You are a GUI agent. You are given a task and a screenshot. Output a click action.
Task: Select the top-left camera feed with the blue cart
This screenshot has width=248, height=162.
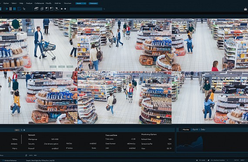point(39,45)
